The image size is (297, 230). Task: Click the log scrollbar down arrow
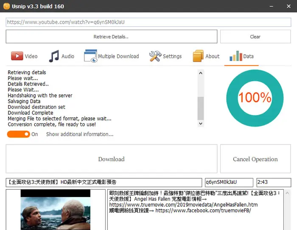201,124
